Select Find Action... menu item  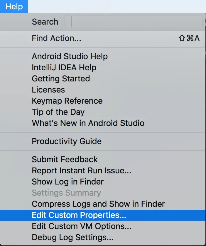(x=56, y=38)
